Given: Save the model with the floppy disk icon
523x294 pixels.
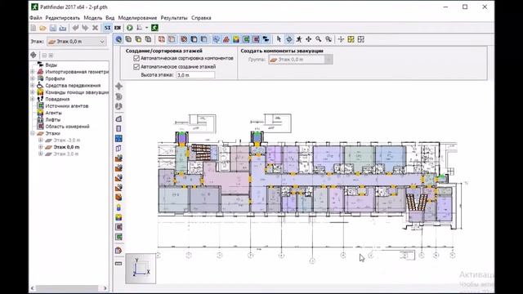Looking at the screenshot, I should coord(52,28).
